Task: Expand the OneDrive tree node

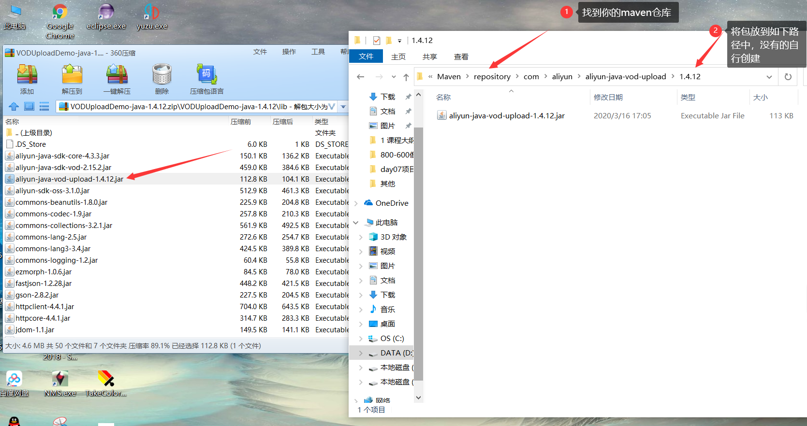Action: point(356,203)
